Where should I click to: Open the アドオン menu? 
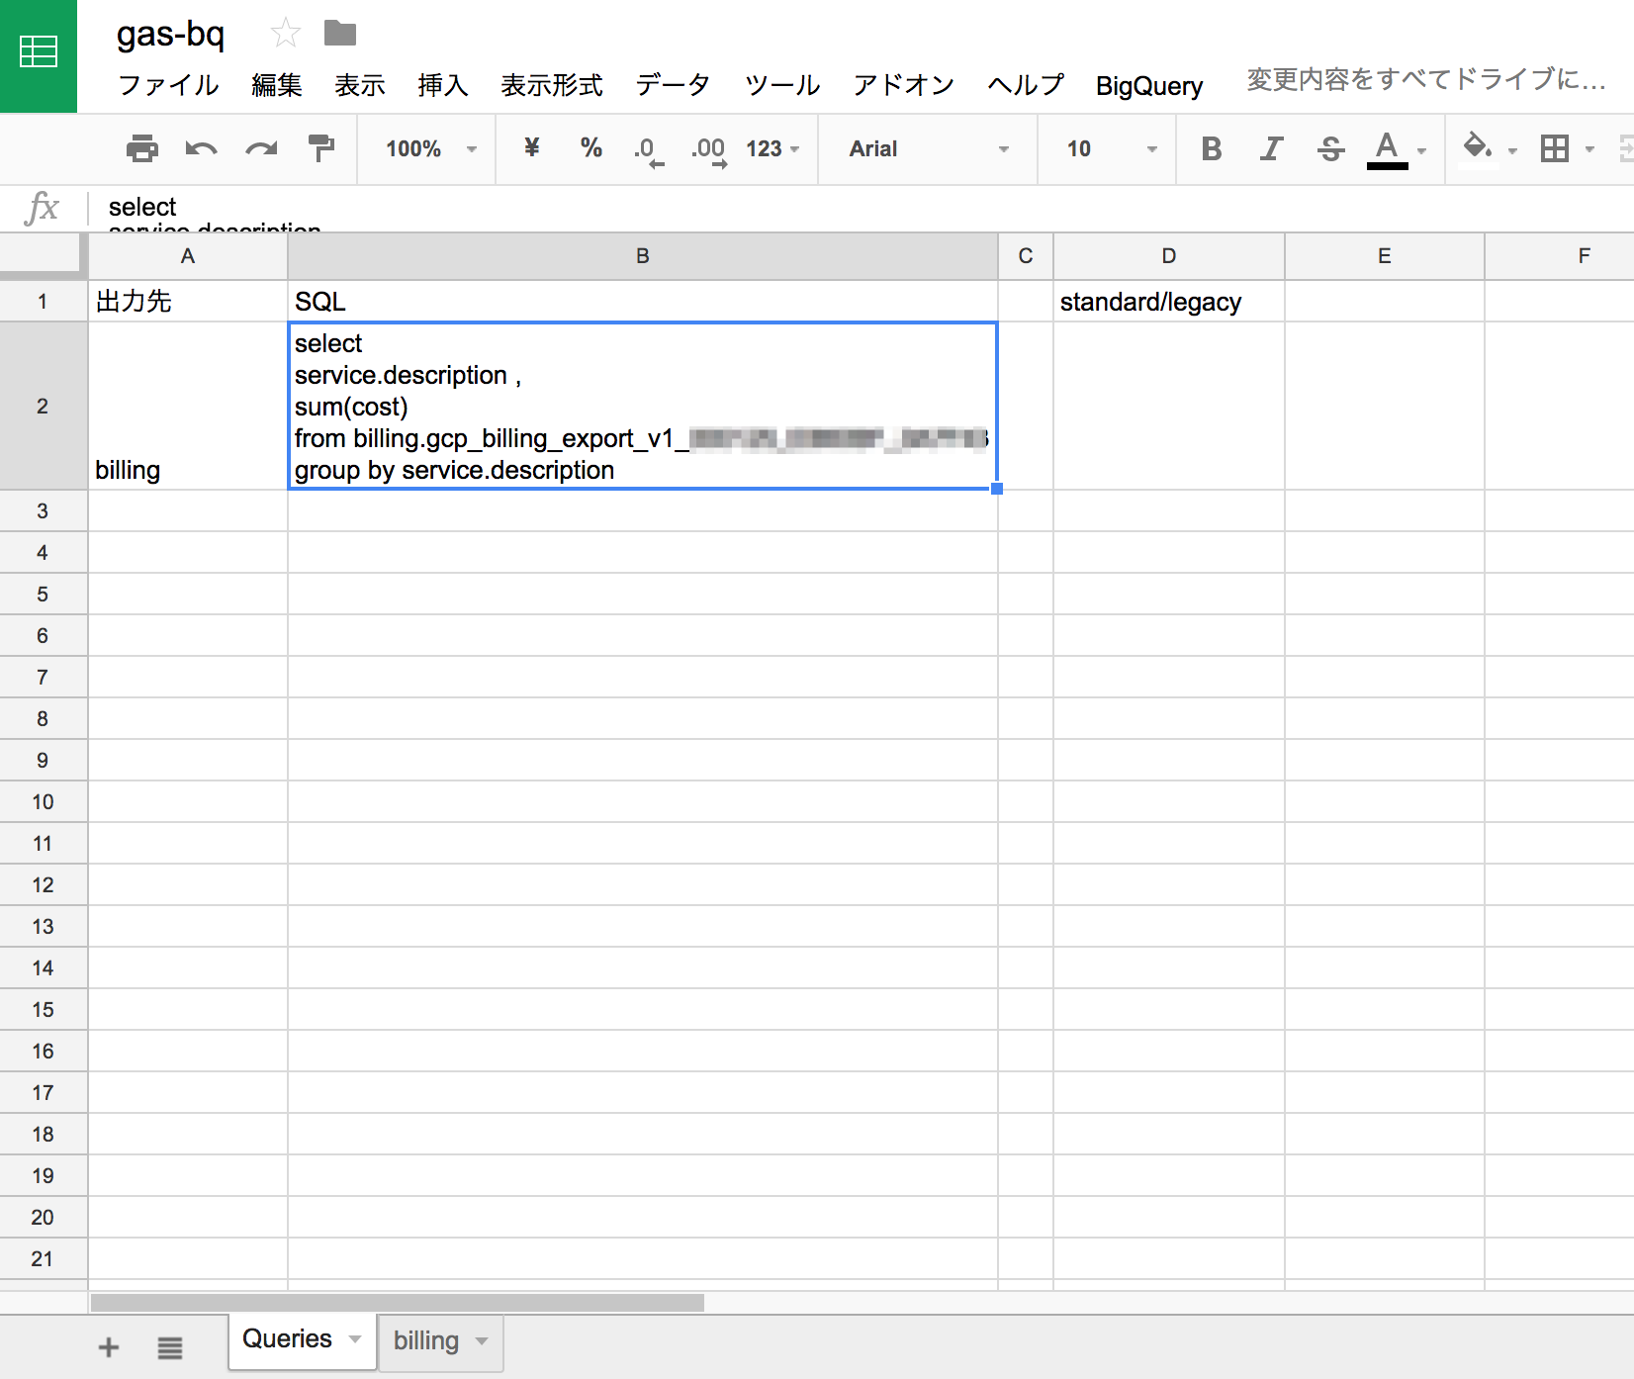click(904, 85)
